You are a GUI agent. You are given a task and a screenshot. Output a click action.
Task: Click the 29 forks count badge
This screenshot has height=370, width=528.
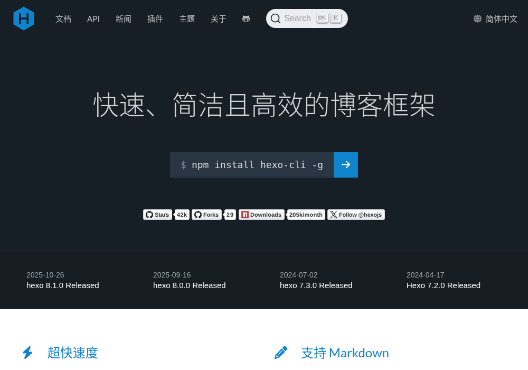pyautogui.click(x=230, y=215)
